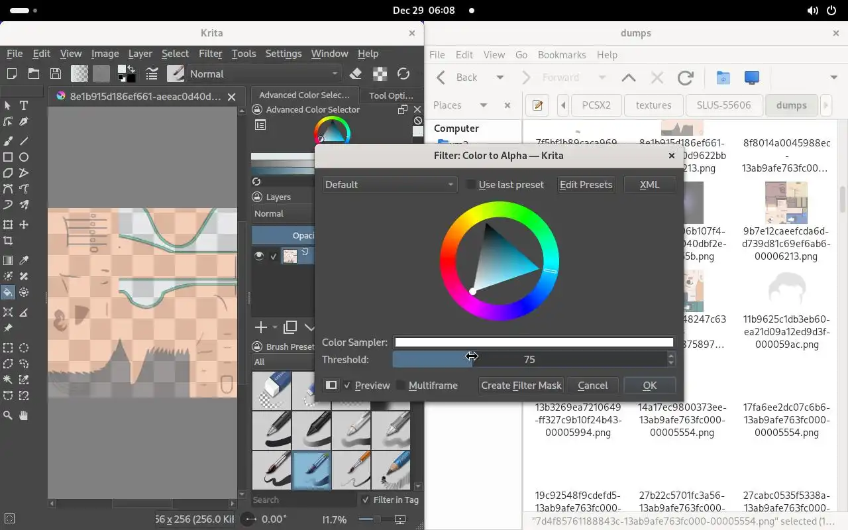Click the Create Filter Mask button

pyautogui.click(x=521, y=386)
